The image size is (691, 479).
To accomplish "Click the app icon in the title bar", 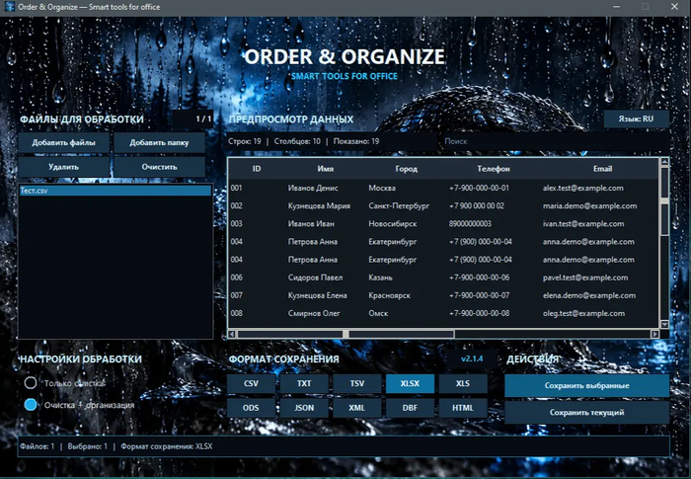I will [9, 7].
